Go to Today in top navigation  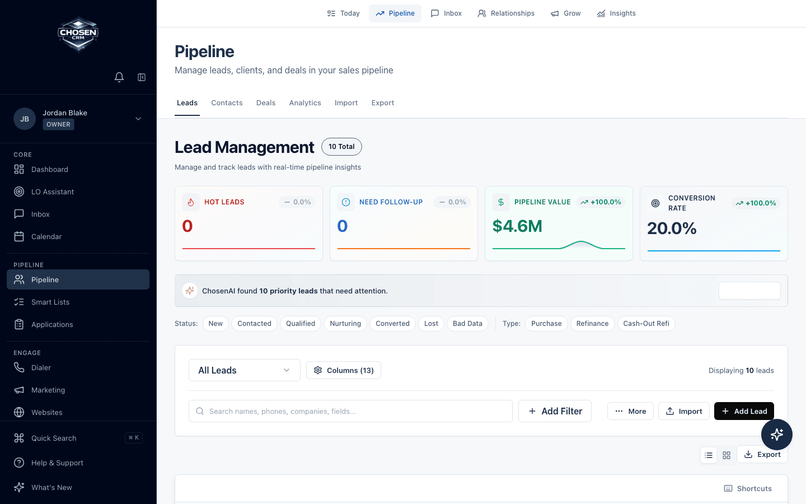click(343, 13)
